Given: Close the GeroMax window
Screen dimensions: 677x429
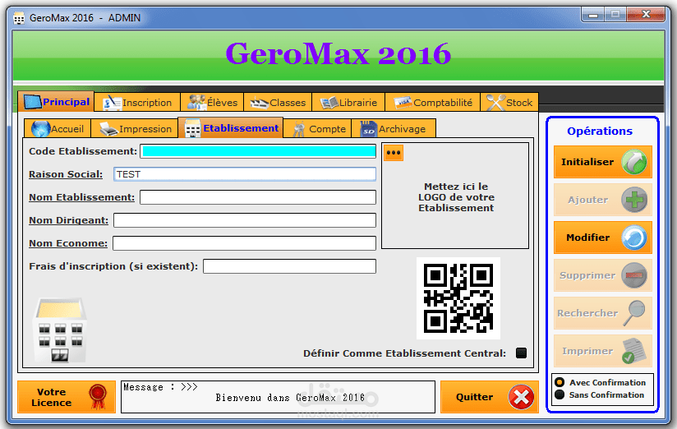Looking at the screenshot, I should 646,15.
